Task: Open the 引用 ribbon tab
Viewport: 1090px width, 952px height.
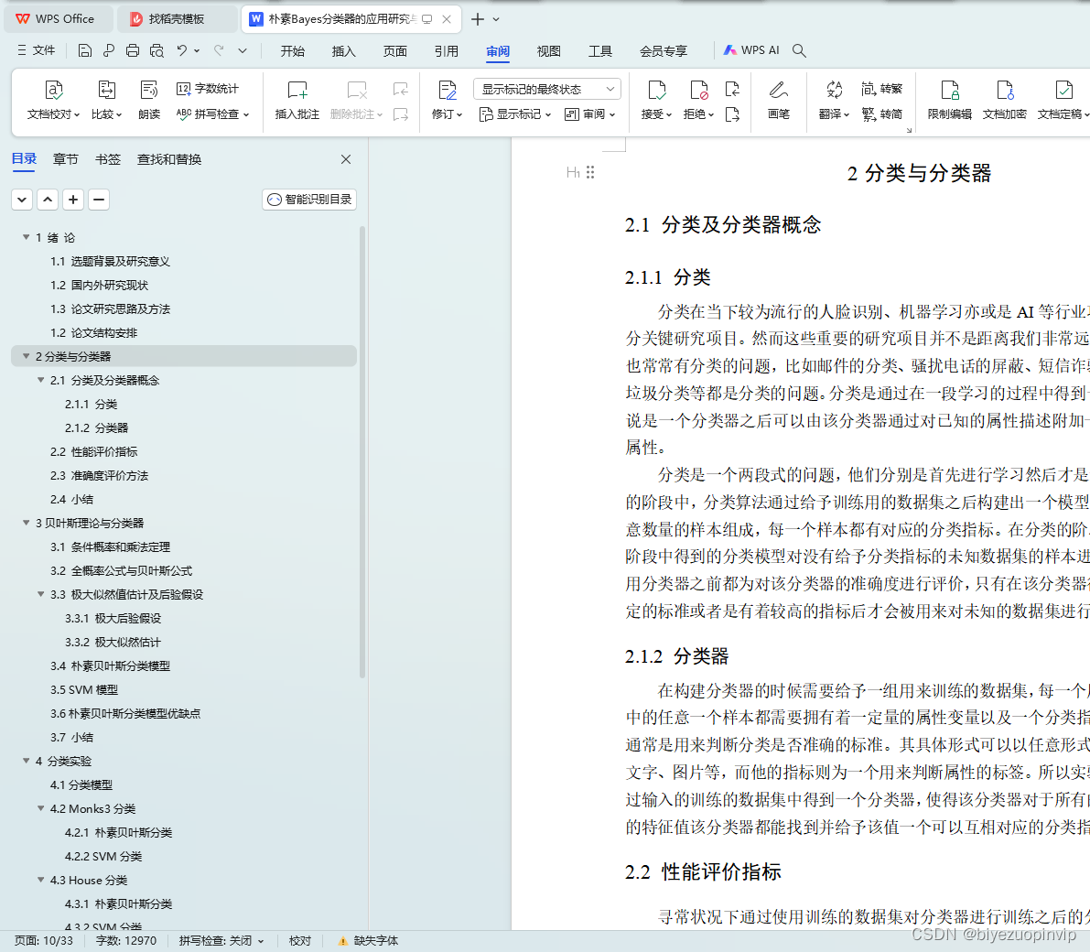Action: click(x=447, y=50)
